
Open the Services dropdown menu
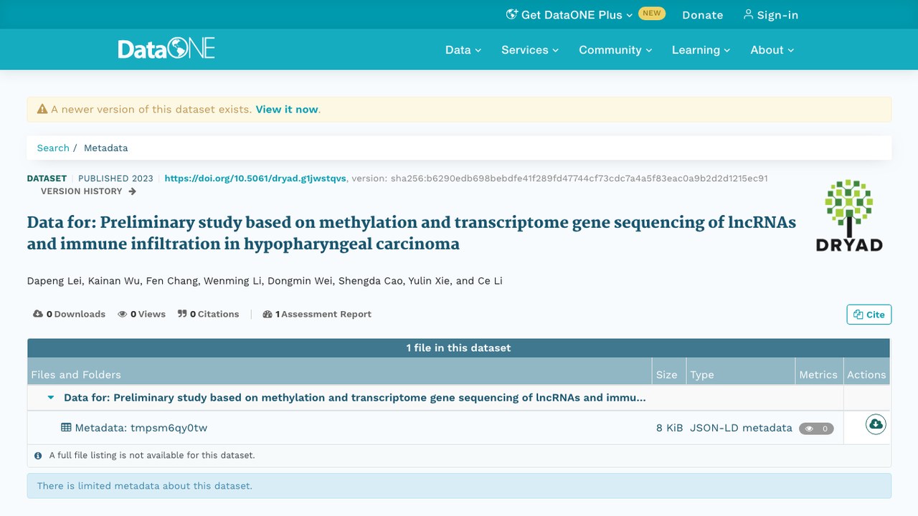(530, 49)
